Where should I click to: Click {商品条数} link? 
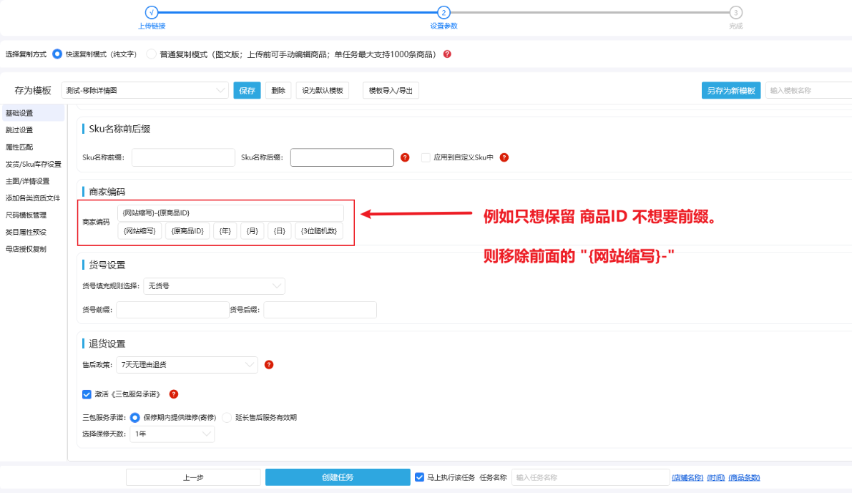(744, 478)
